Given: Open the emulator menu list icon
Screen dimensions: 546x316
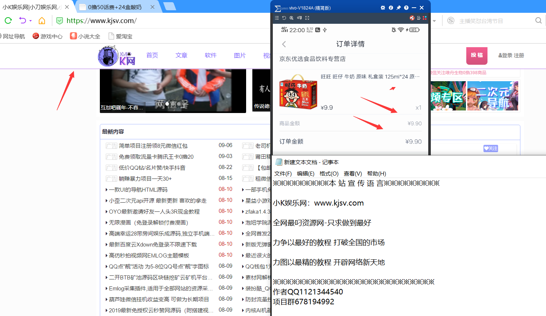Looking at the screenshot, I should click(x=277, y=18).
